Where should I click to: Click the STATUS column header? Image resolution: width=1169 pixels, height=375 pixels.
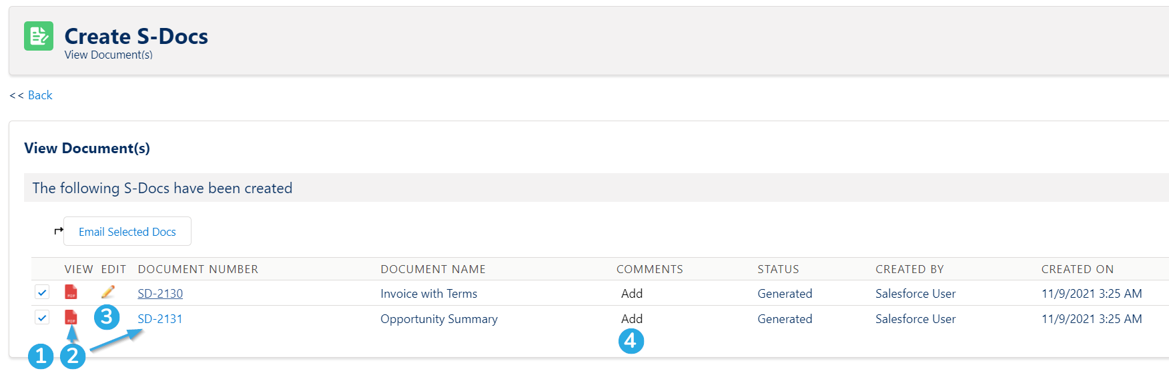[778, 269]
